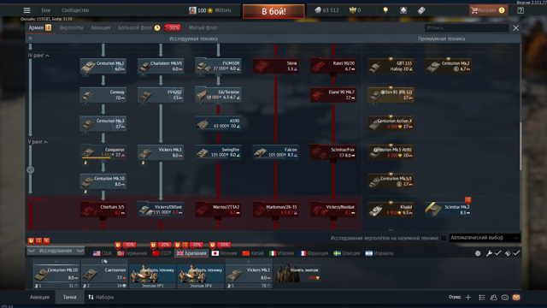Open the hamburger main menu icon
Screen dimensions: 547x308
26,10
